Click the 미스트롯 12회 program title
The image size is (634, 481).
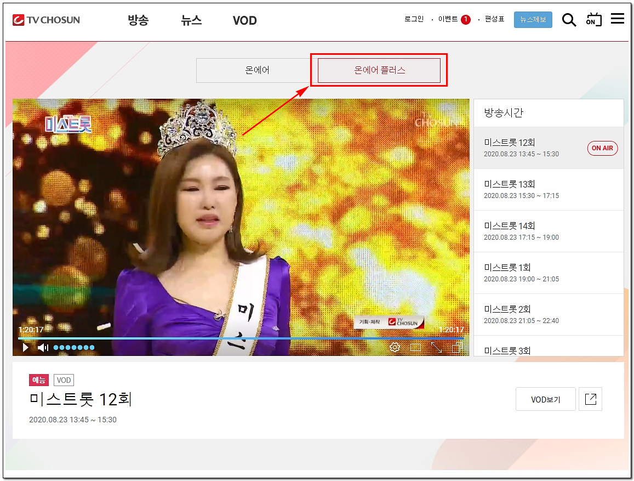(x=81, y=399)
